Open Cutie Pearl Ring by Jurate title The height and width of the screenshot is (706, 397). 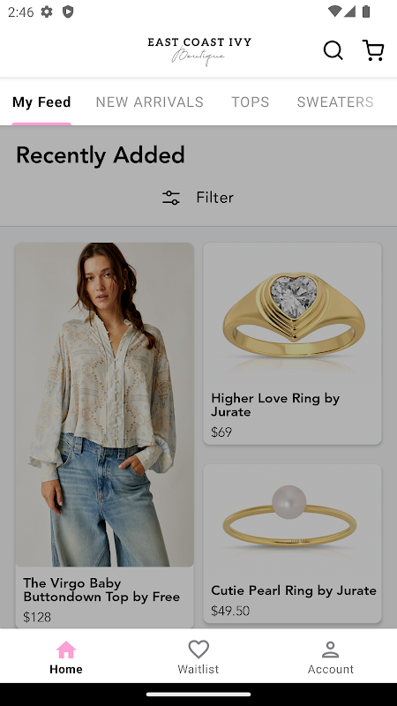click(294, 590)
